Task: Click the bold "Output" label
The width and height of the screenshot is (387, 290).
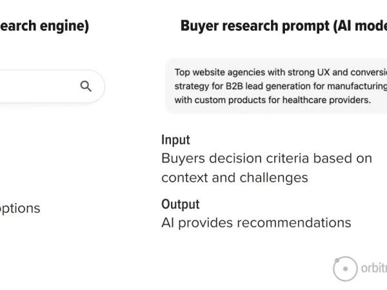Action: point(180,204)
